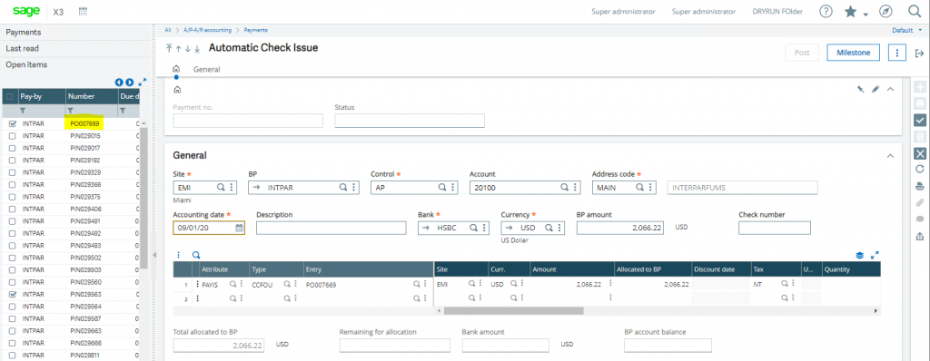Click the A/P-A/R accounting breadcrumb
Image resolution: width=930 pixels, height=361 pixels.
[x=208, y=30]
